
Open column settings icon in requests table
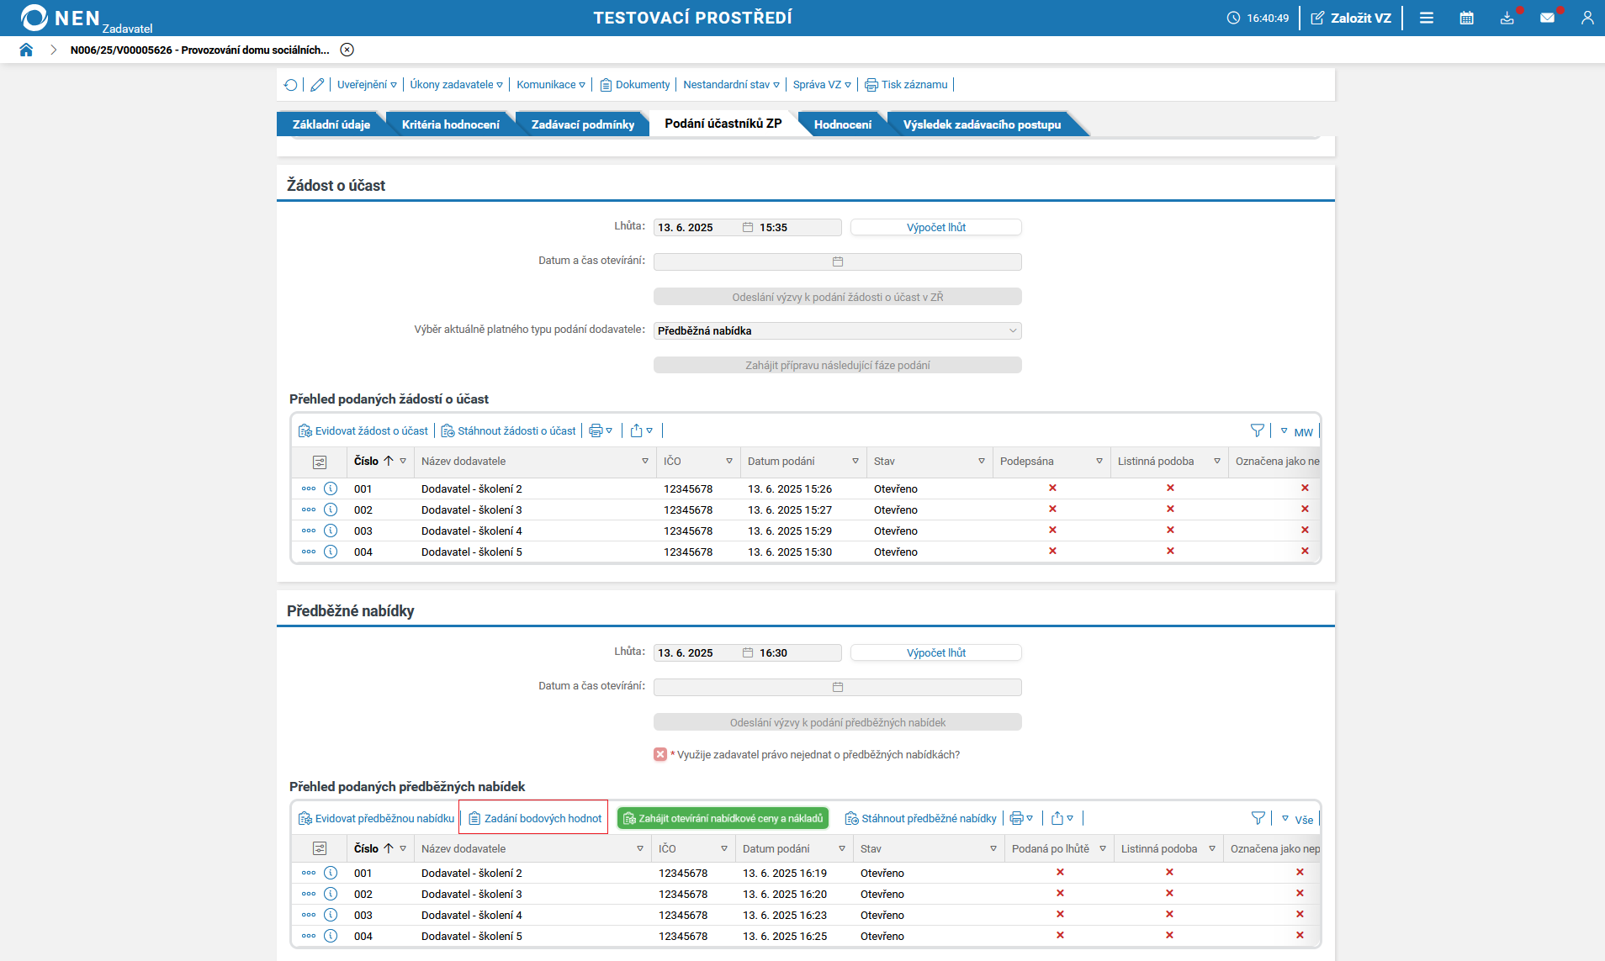(320, 462)
